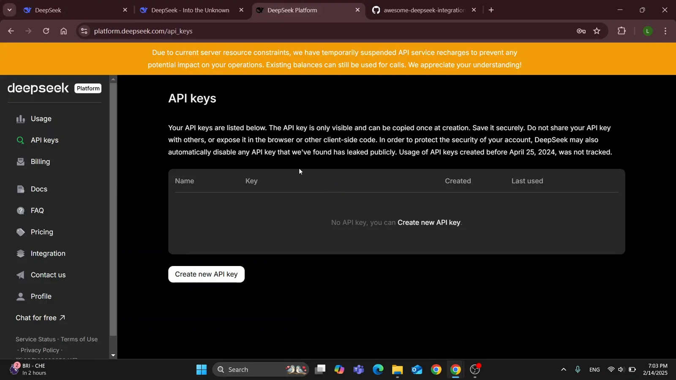Open Microsoft Teams from taskbar
676x380 pixels.
358,370
